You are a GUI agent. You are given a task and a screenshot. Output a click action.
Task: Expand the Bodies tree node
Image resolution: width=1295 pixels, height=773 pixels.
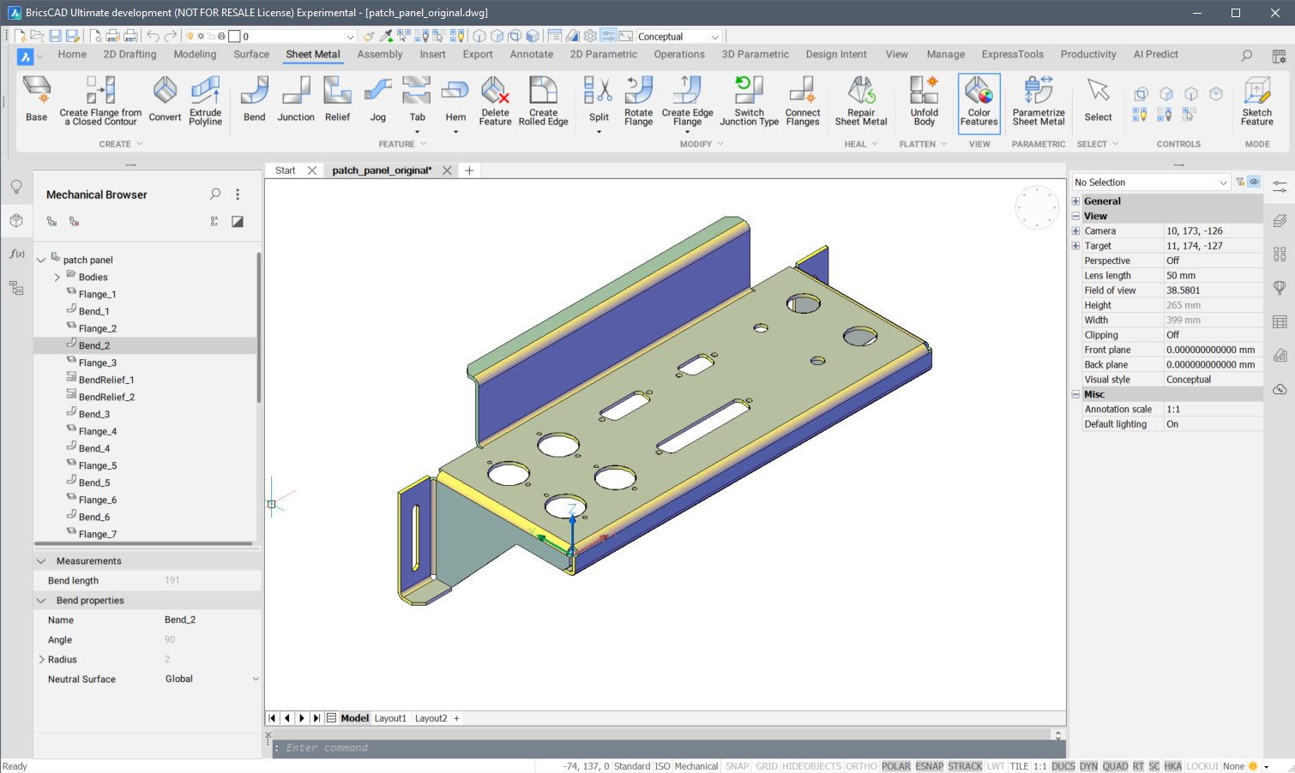click(x=57, y=277)
